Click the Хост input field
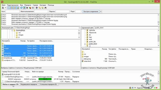 (13, 11)
